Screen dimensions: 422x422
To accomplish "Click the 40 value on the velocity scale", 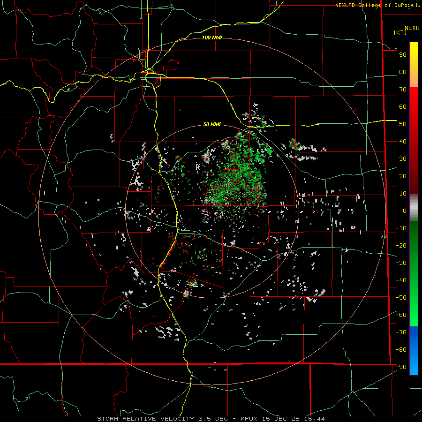I will [x=403, y=142].
